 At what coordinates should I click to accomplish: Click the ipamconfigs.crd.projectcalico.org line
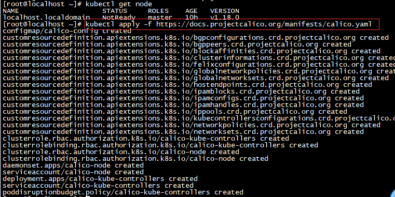183,98
